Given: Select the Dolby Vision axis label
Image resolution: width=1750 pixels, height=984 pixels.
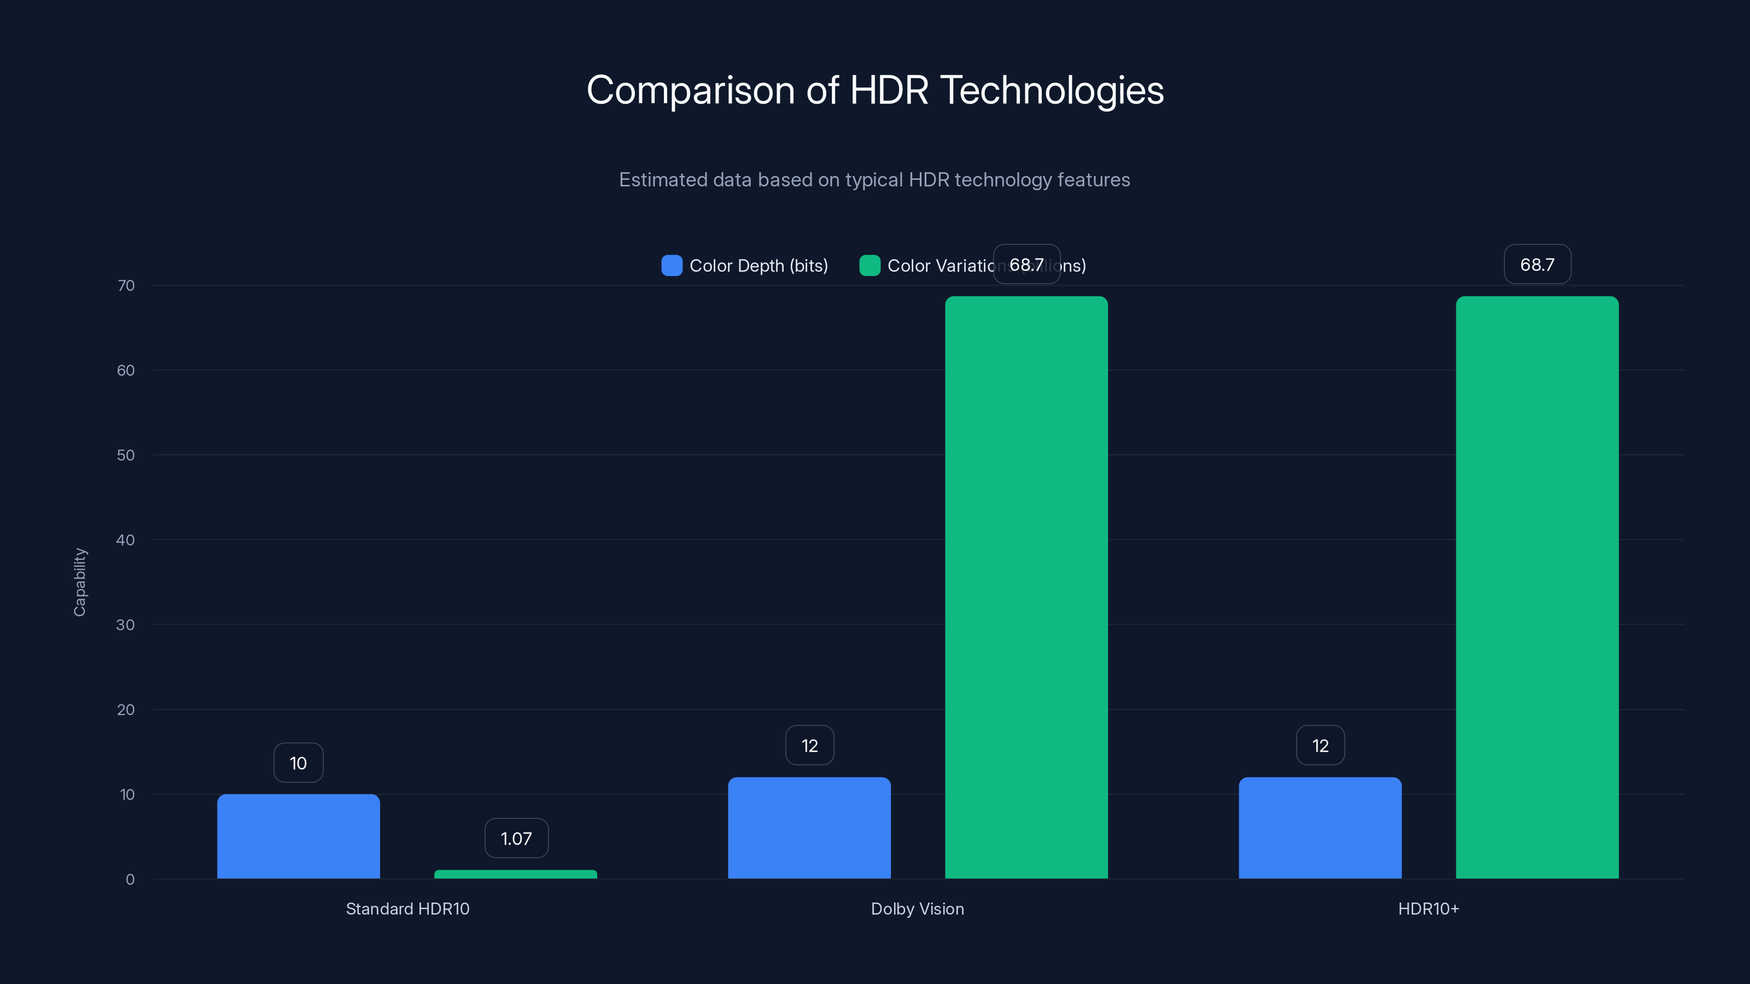Looking at the screenshot, I should point(917,909).
